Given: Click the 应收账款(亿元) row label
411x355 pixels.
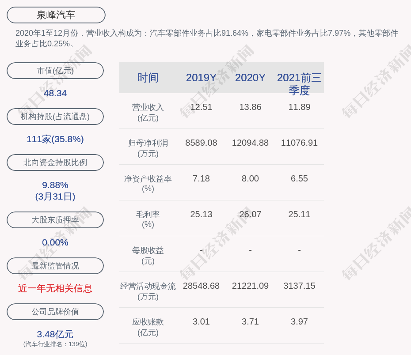Looking at the screenshot, I should 148,327.
